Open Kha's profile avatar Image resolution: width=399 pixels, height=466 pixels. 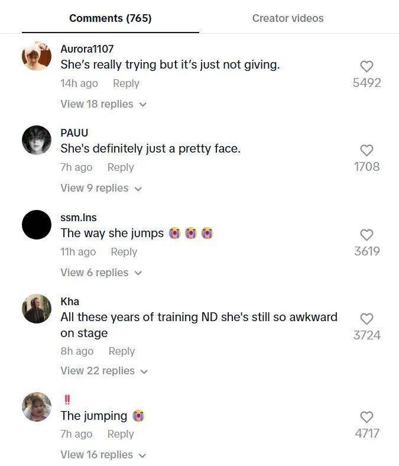tap(37, 309)
